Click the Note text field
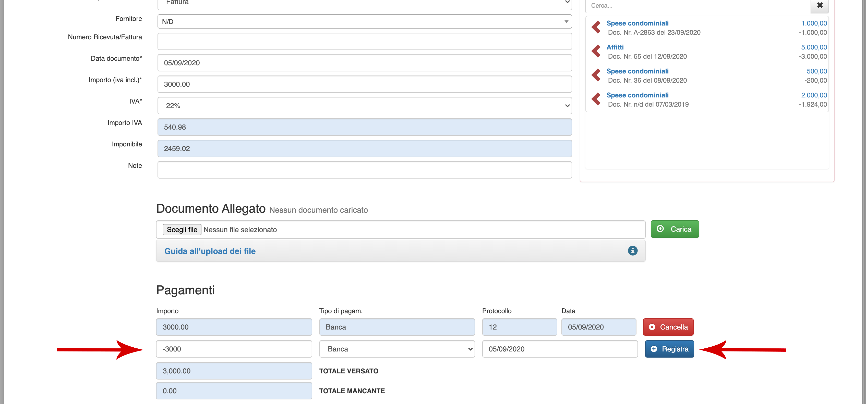Screen dimensions: 866x404 tap(364, 170)
